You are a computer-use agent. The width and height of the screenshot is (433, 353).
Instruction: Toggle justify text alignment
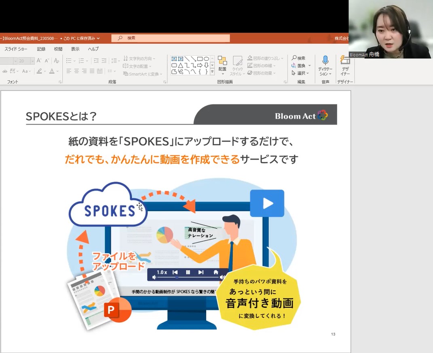click(x=92, y=71)
